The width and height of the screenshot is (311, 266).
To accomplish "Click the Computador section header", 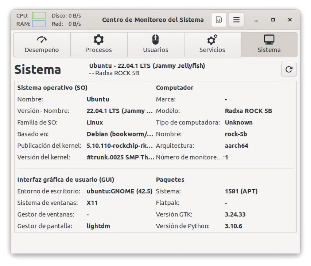I will tap(175, 88).
